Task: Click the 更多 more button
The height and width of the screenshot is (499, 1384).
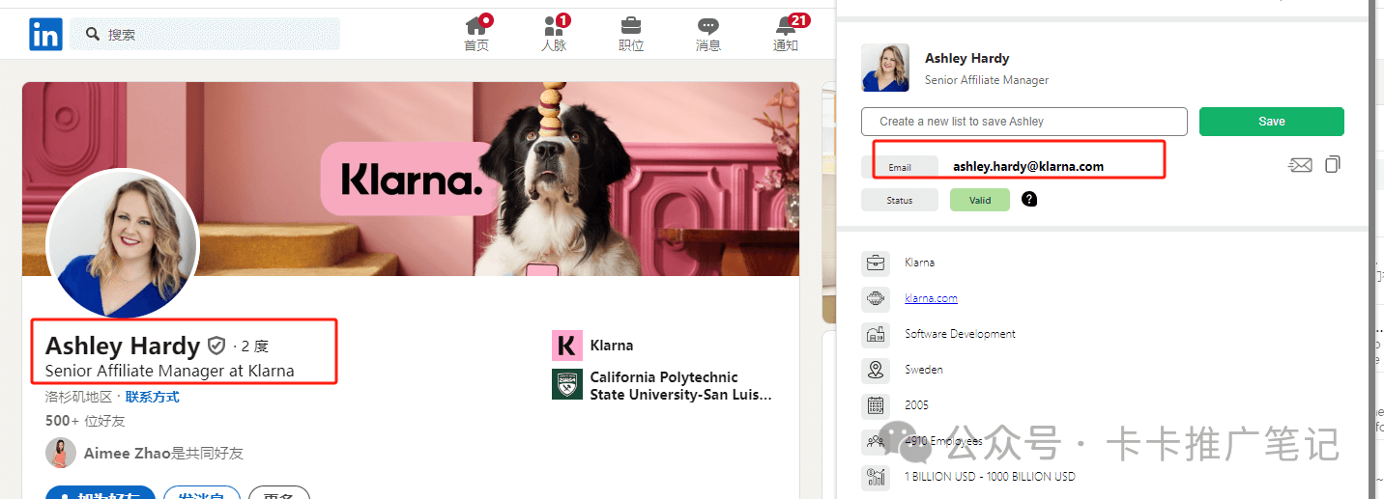Action: [279, 493]
